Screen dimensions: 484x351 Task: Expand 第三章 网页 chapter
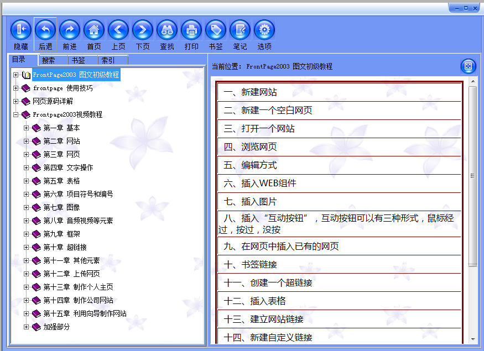coord(26,155)
